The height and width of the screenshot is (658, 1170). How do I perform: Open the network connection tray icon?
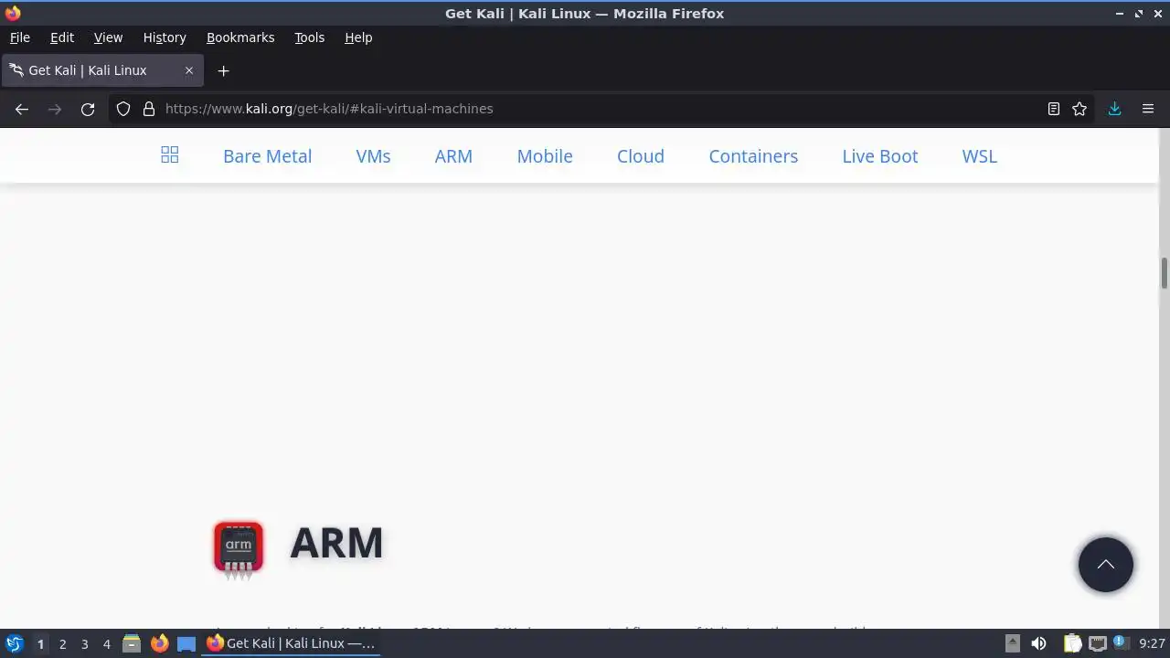1097,643
